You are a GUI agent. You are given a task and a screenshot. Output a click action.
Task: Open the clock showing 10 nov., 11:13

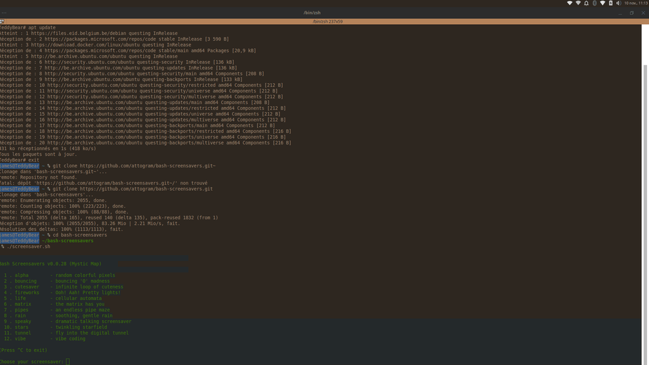click(x=636, y=3)
